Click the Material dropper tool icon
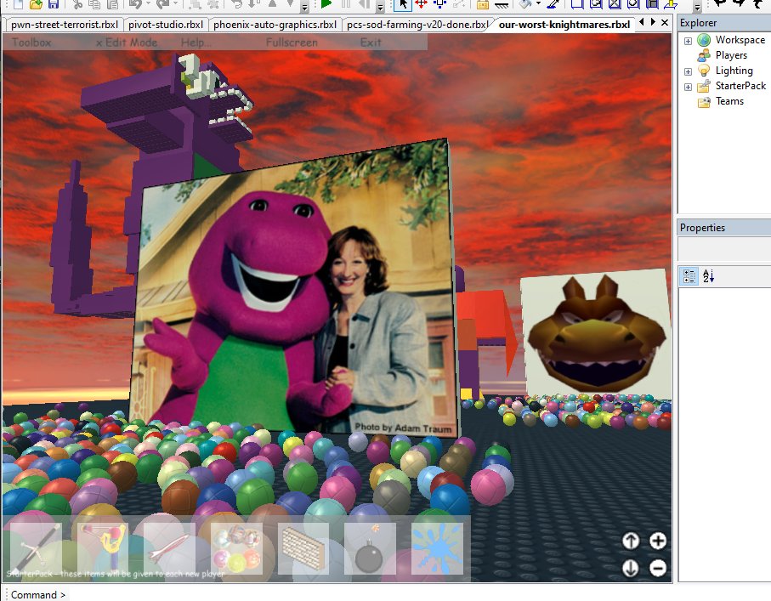Image resolution: width=771 pixels, height=601 pixels. 554,4
